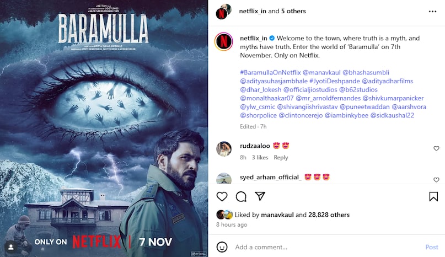Image resolution: width=445 pixels, height=257 pixels.
Task: Reply to rudzaaloo's comment
Action: click(281, 157)
